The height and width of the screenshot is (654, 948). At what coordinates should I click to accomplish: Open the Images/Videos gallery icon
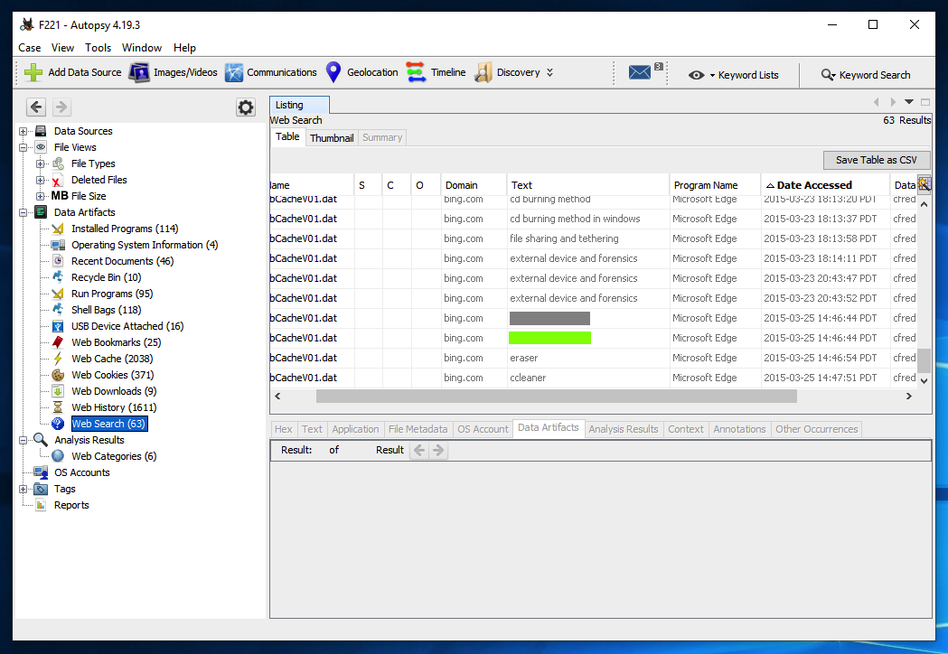[139, 72]
